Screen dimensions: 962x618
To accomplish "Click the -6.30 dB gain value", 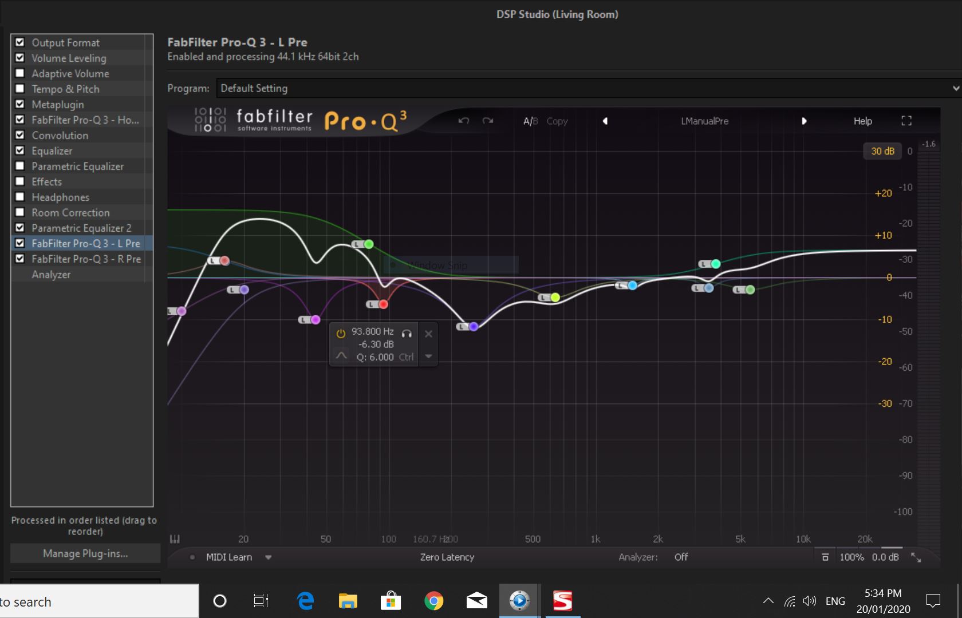I will (x=376, y=344).
